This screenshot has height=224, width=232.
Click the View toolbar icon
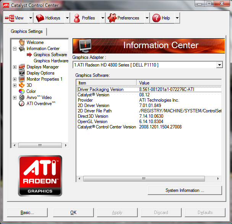pos(10,18)
